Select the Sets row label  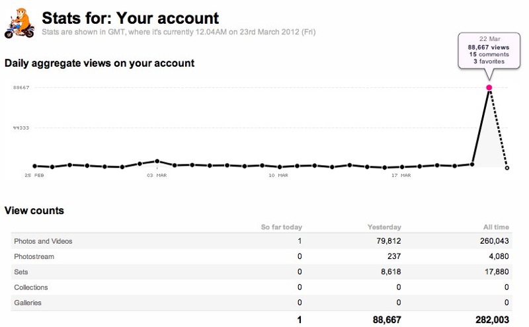click(20, 272)
